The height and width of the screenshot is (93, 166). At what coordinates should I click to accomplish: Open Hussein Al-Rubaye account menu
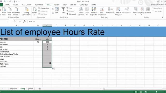click(158, 5)
